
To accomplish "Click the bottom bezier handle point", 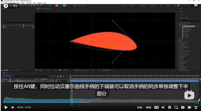I will click(x=113, y=62).
